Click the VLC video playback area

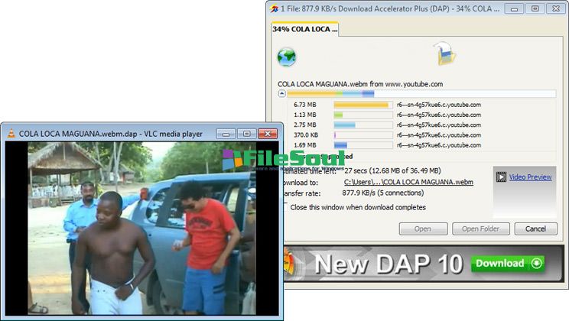142,228
